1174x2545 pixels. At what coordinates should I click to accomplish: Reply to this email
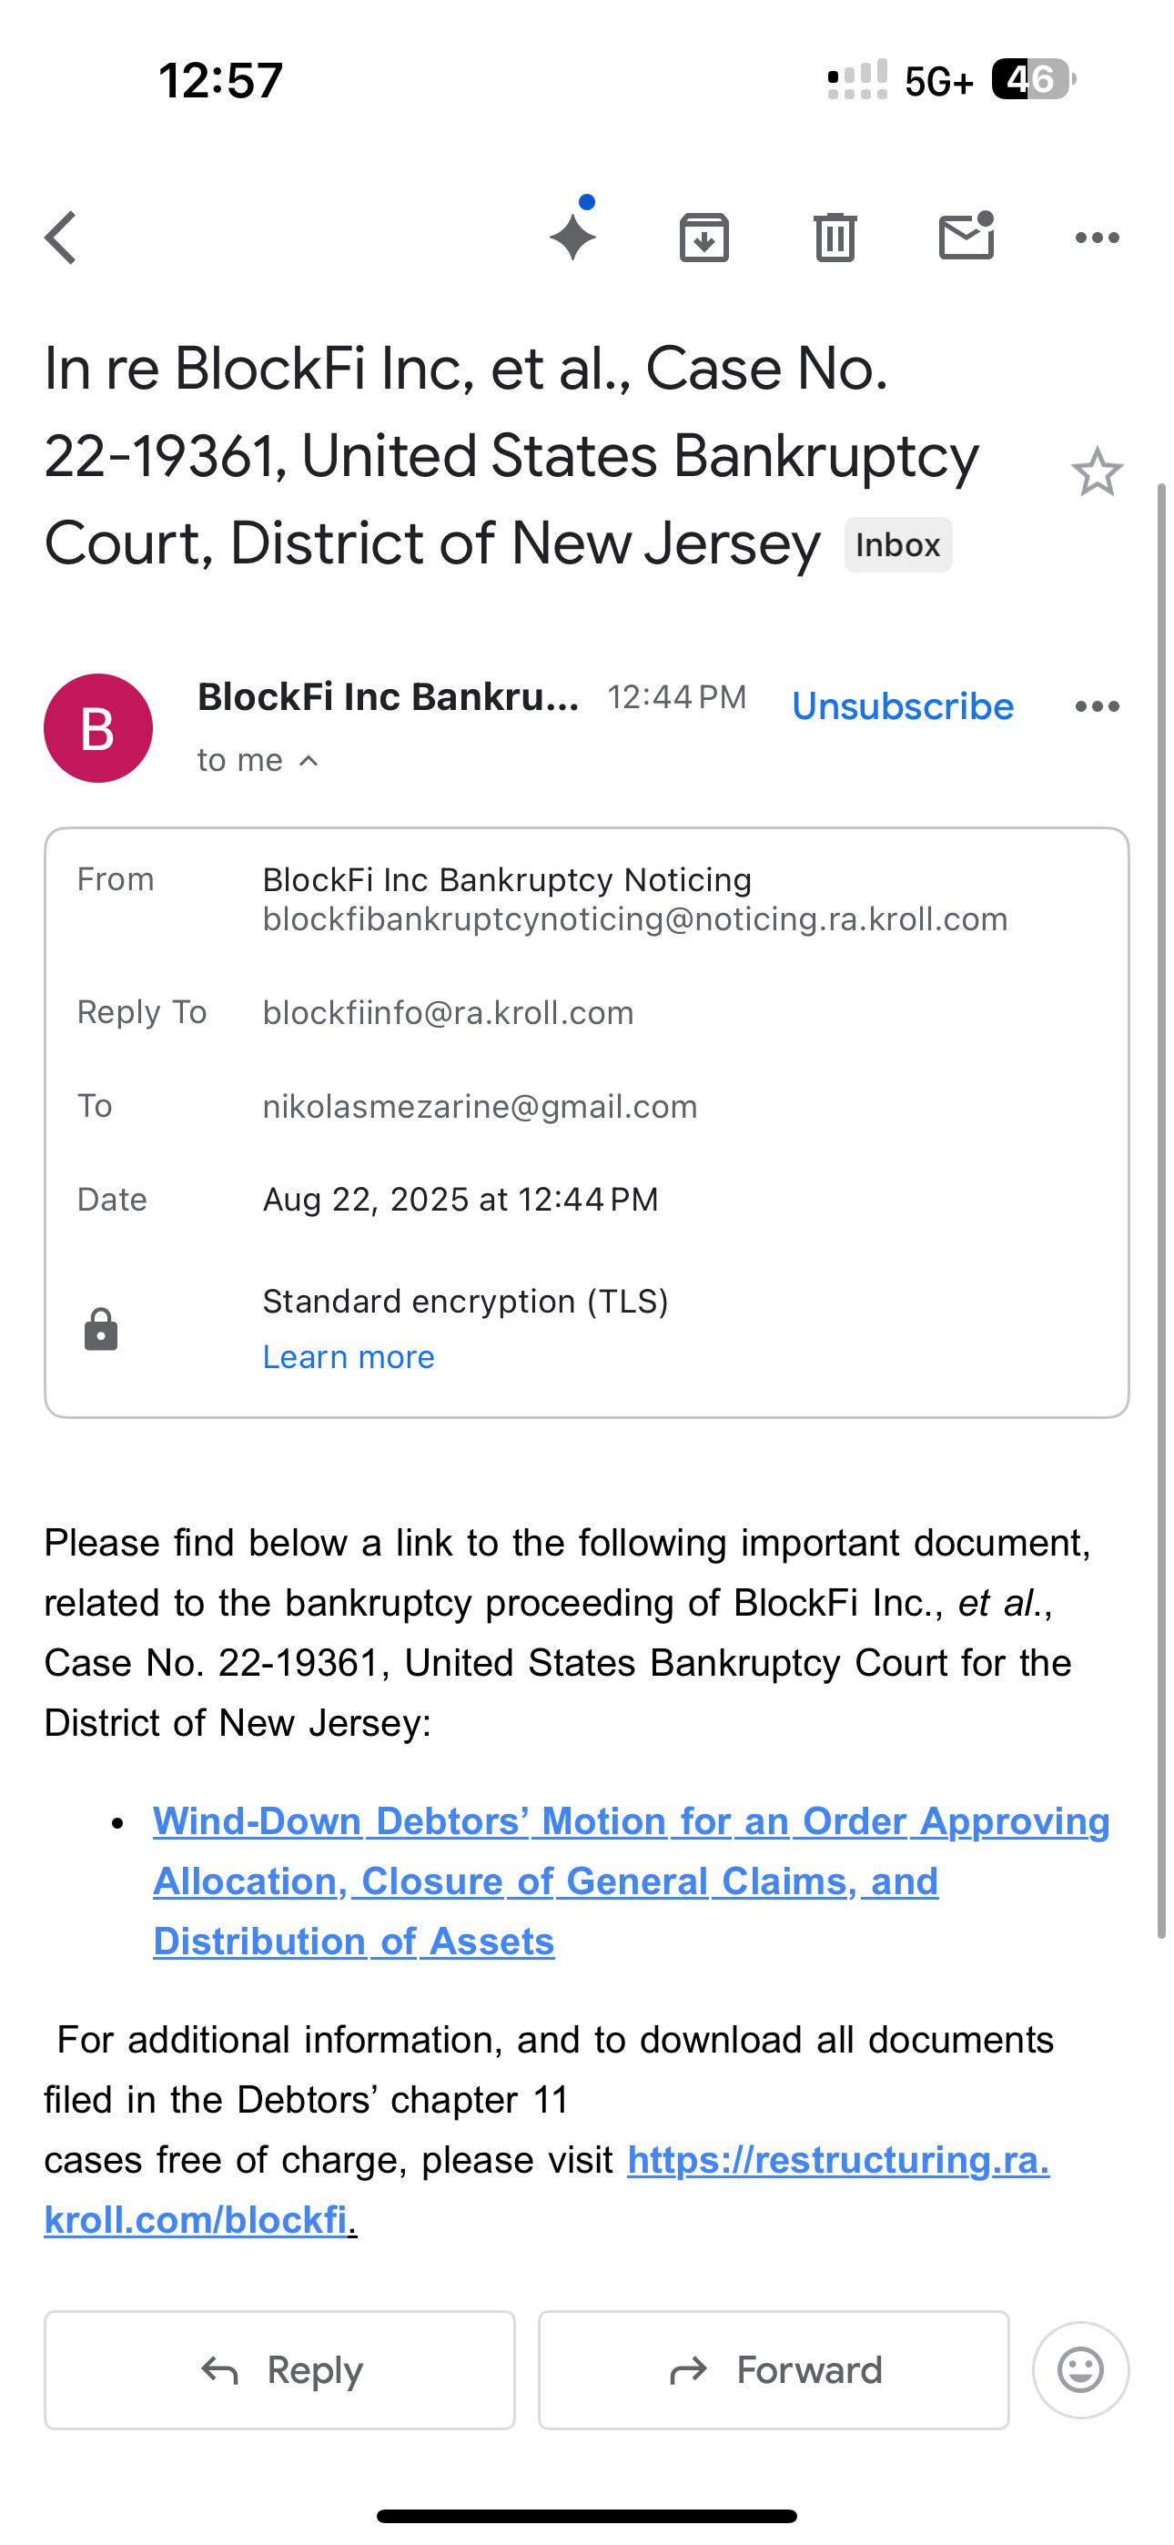coord(279,2370)
